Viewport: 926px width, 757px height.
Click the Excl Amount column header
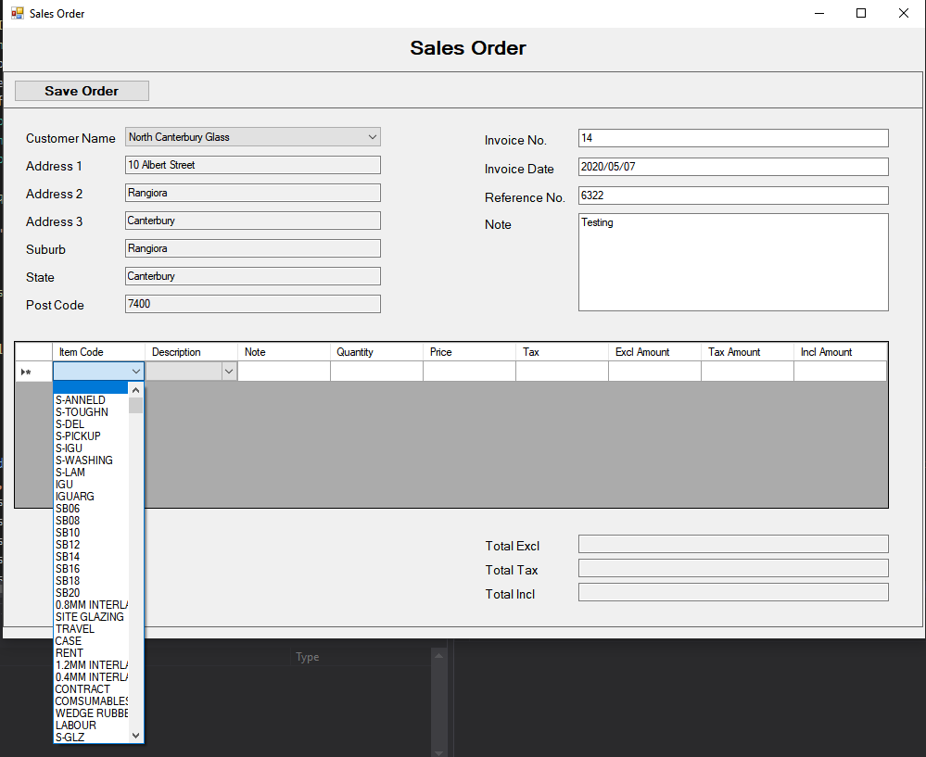click(655, 352)
